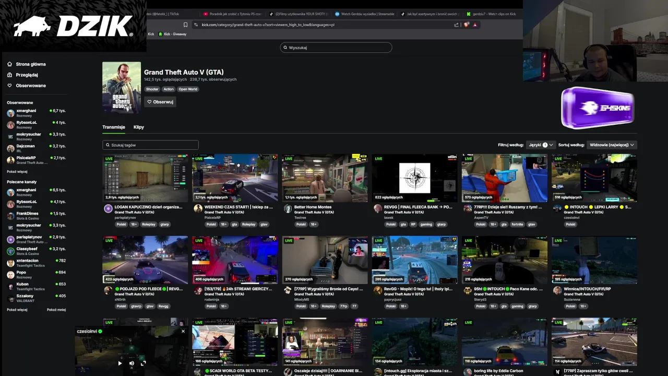Expand Pokaż więcej under Polecane kanały
The image size is (668, 376).
(17, 310)
